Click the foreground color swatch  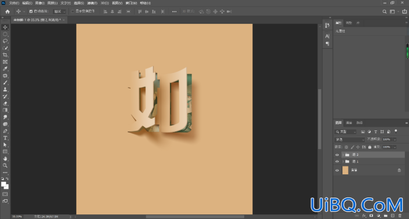pos(3,184)
